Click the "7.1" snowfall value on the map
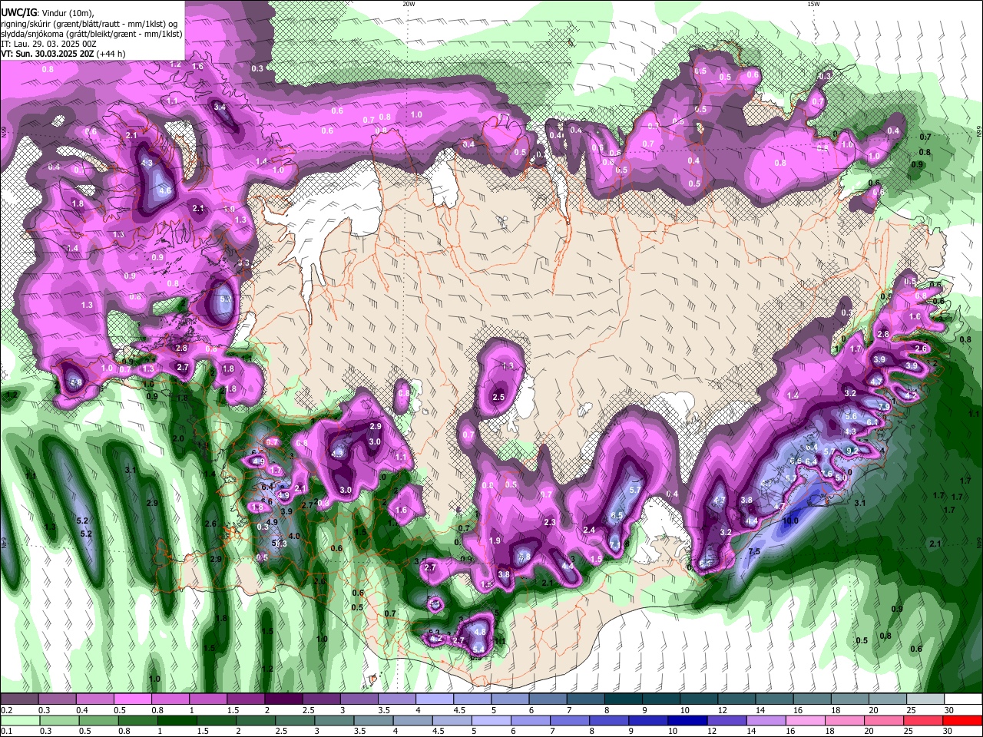Screen dimensions: 983x737 (616, 544)
